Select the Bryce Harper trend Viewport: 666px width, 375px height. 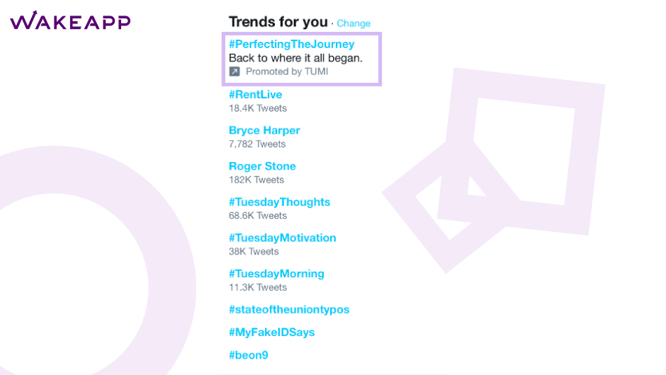pyautogui.click(x=264, y=130)
